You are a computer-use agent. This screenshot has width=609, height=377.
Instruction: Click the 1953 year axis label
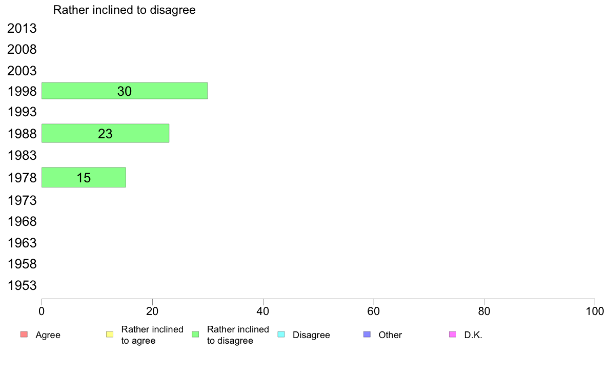(22, 285)
